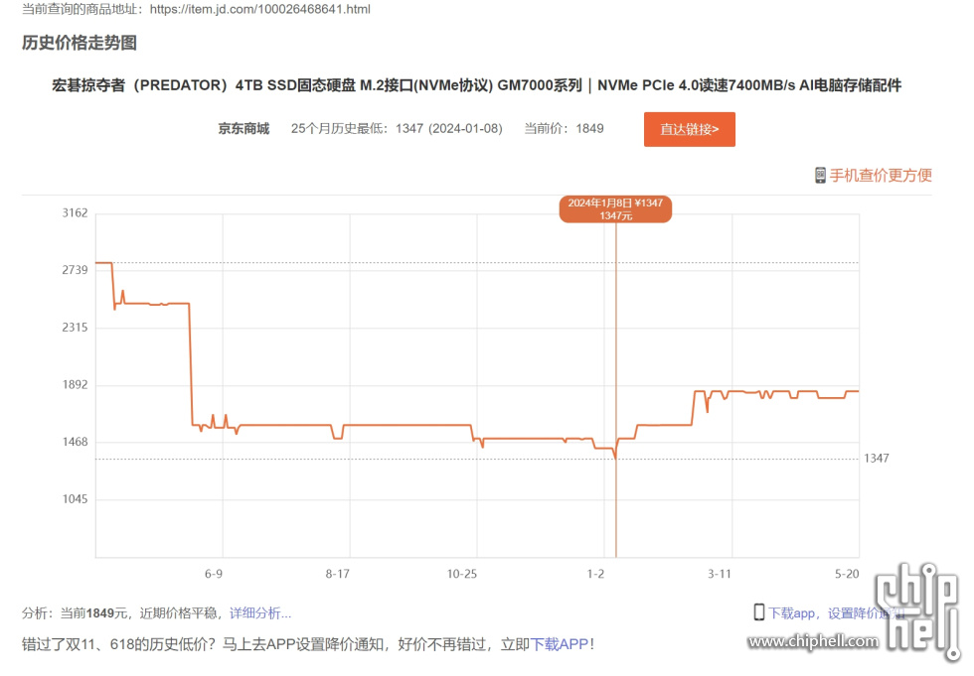Click the 25个月历史最低：1347 text
This screenshot has height=676, width=974.
(x=397, y=128)
